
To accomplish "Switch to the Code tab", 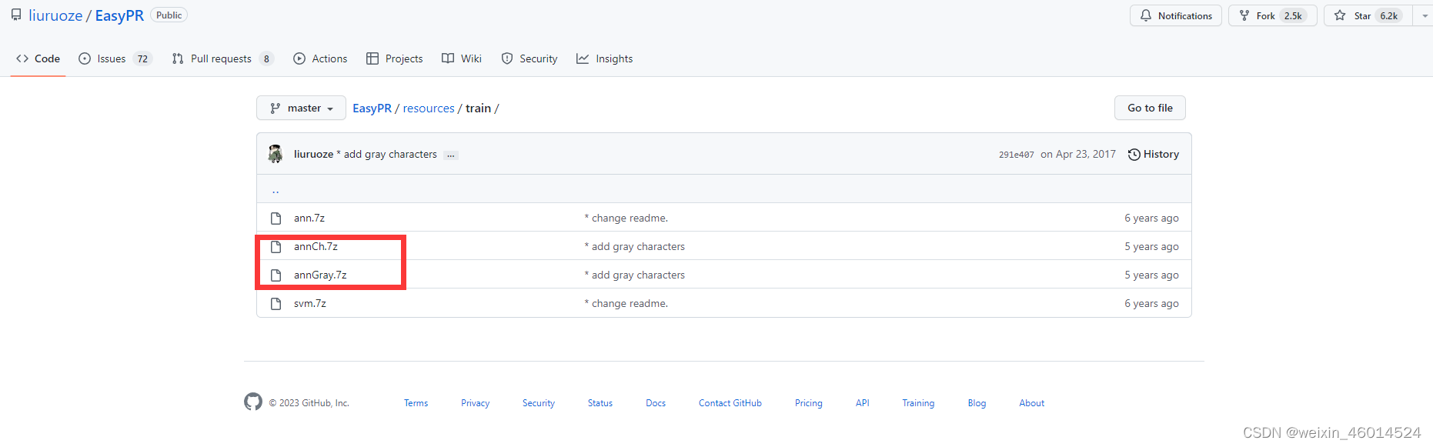I will pos(38,58).
